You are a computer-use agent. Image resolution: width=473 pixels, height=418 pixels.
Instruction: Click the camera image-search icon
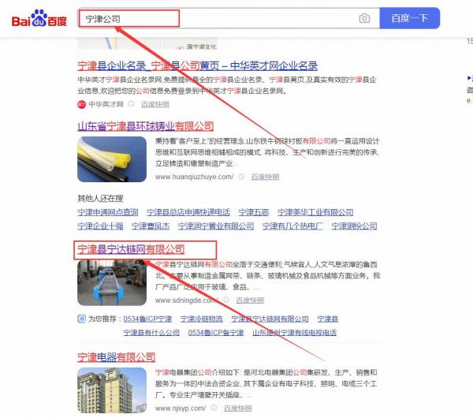(364, 19)
